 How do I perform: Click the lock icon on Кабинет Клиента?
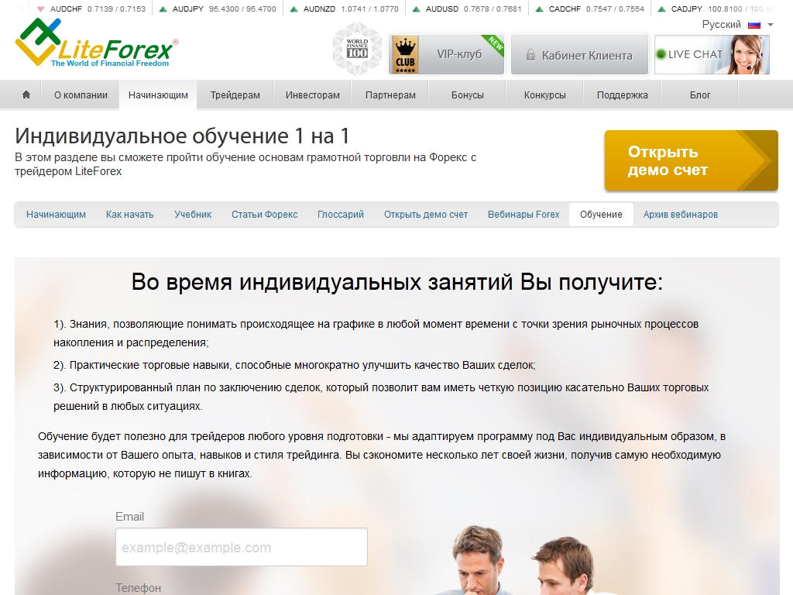530,55
